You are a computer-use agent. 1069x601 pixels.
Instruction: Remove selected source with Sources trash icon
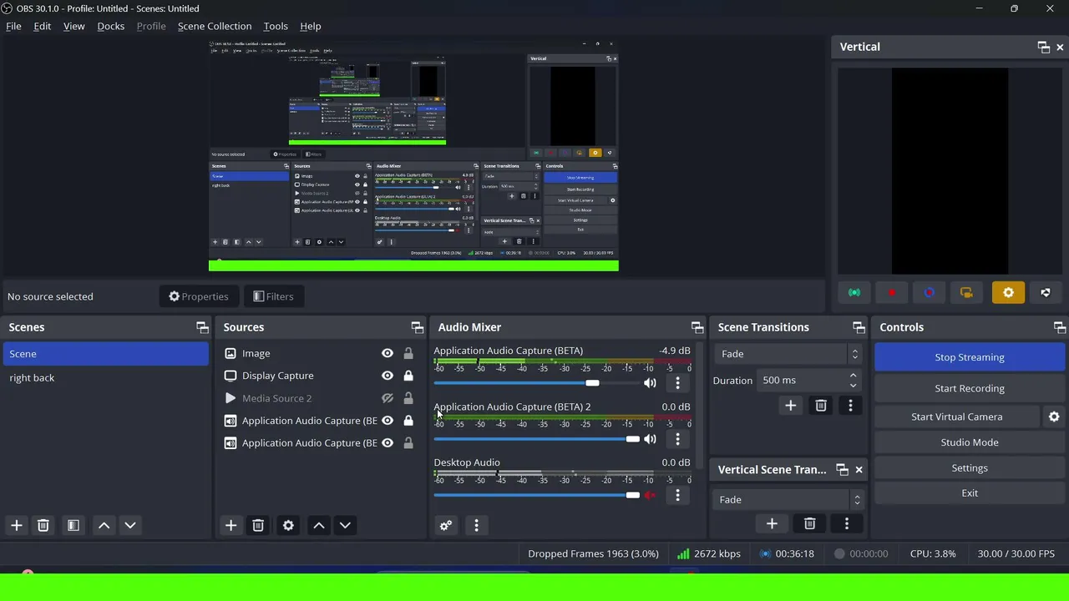(x=258, y=525)
